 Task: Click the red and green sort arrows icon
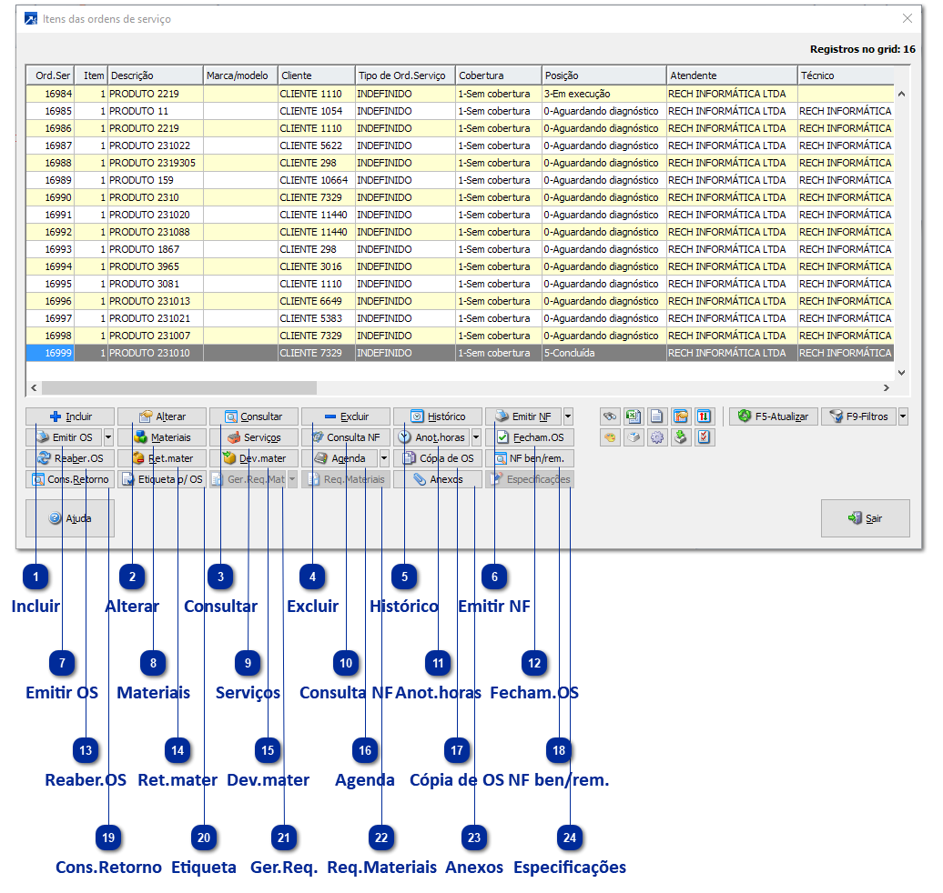pyautogui.click(x=704, y=416)
